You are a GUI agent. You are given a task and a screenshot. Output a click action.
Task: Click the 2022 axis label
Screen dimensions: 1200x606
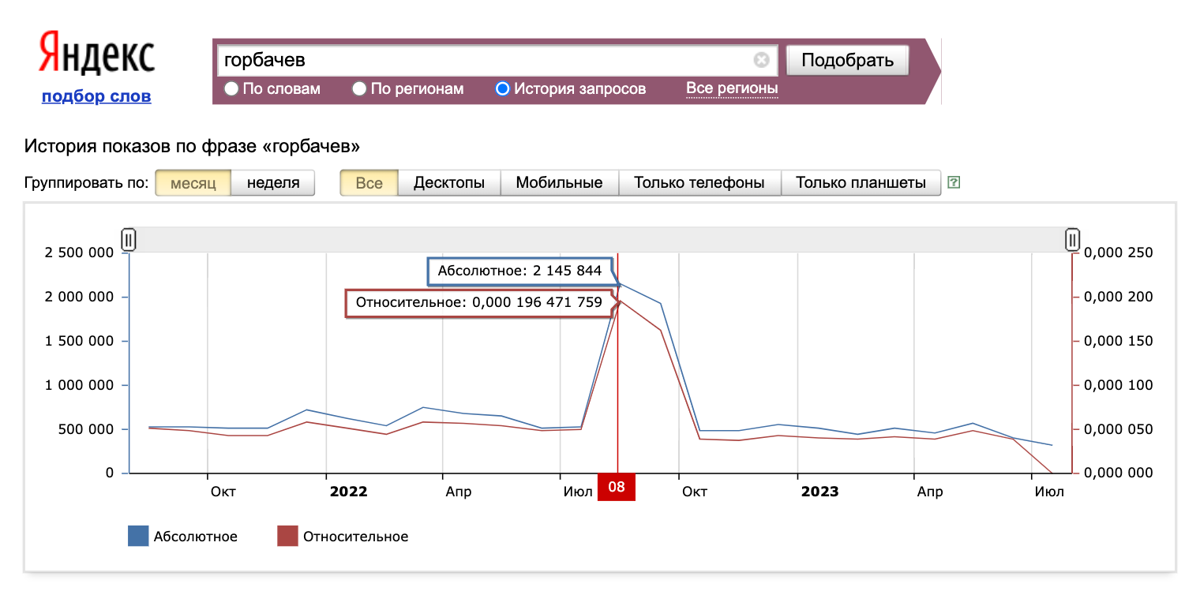point(348,492)
